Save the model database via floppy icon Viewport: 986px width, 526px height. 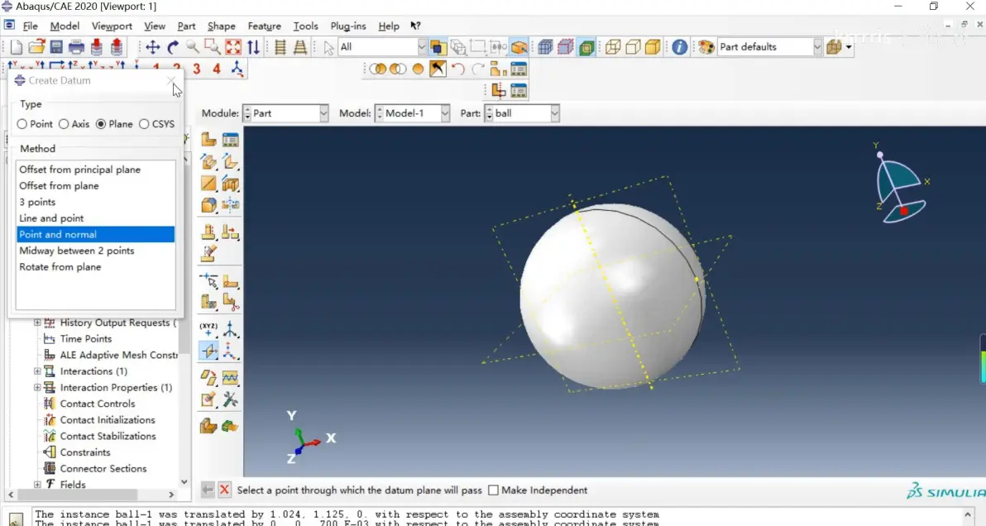56,47
